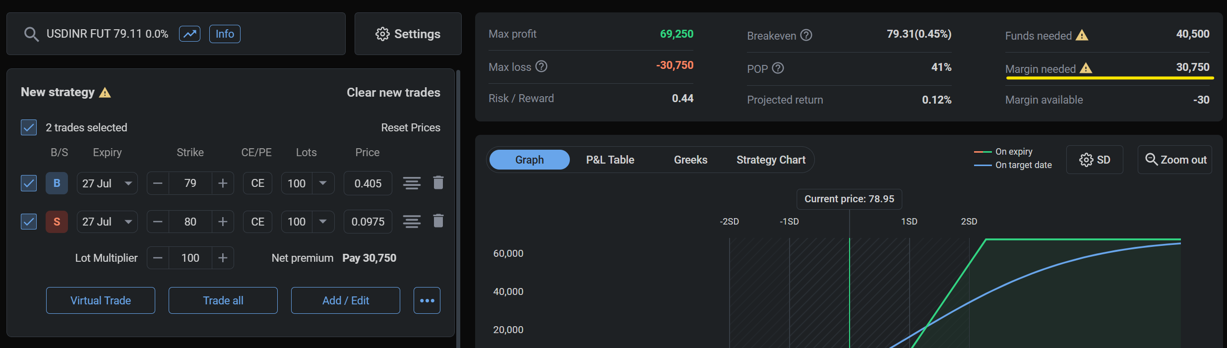Click the search magnifier icon
1227x348 pixels.
tap(31, 34)
